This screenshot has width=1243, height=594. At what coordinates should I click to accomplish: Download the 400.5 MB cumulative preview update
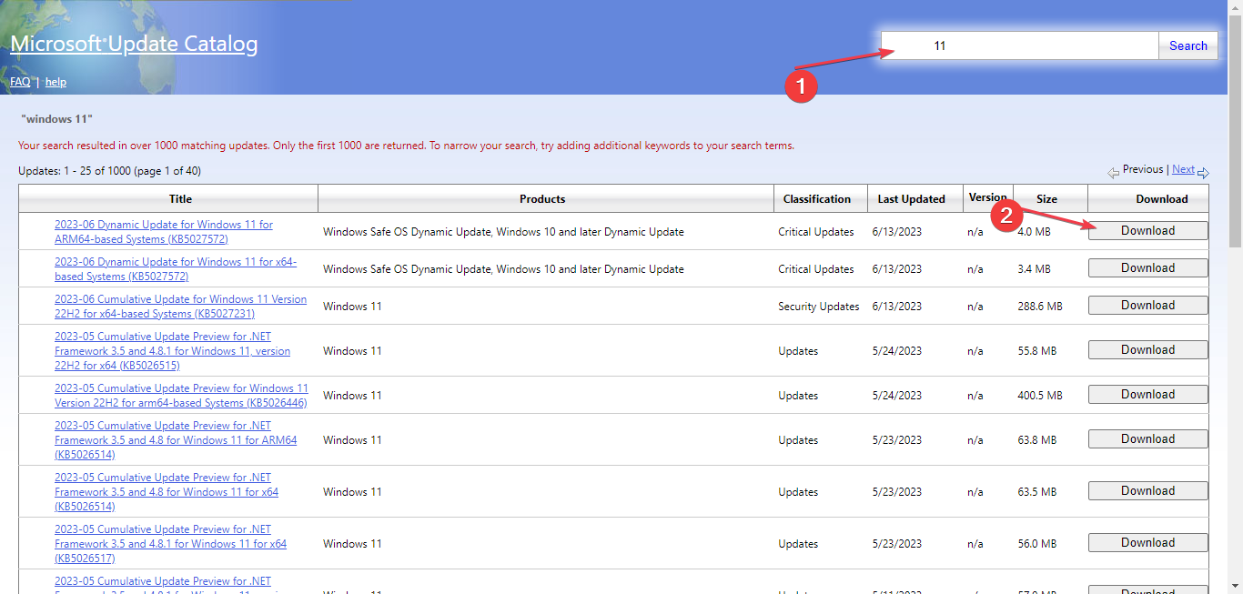pos(1147,393)
